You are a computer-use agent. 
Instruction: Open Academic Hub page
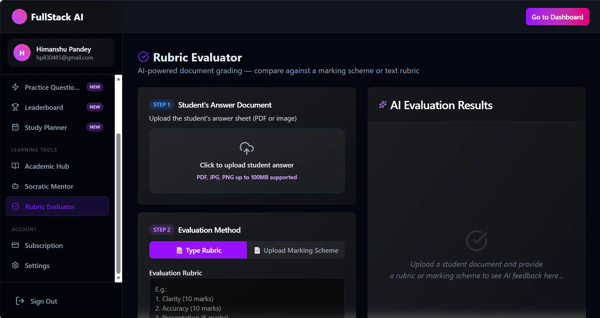point(57,166)
